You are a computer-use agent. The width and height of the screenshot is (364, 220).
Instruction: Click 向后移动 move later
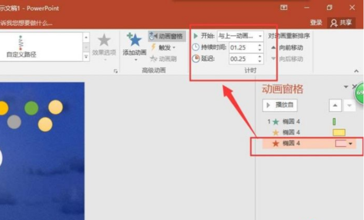(287, 59)
